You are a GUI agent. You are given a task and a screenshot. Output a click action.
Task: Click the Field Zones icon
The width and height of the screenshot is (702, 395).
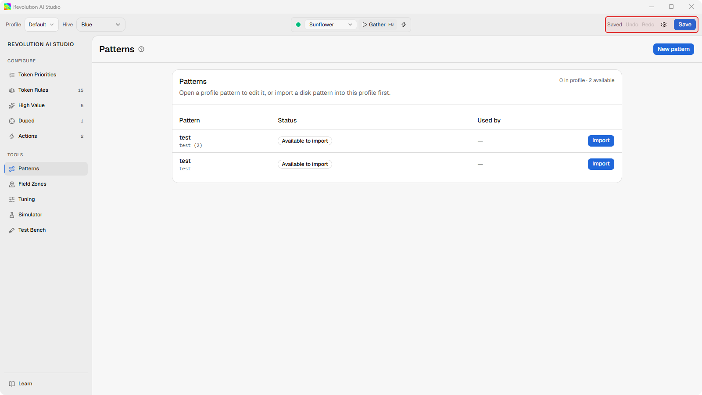click(12, 184)
